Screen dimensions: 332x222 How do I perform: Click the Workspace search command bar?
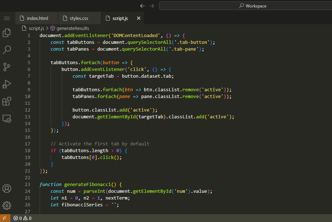click(x=245, y=6)
